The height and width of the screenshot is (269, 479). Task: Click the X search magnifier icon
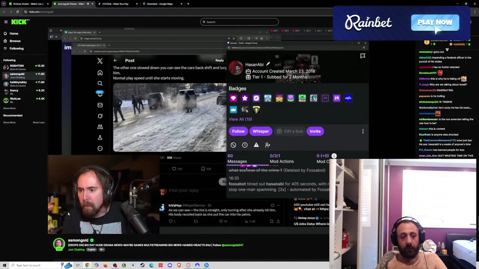(100, 84)
